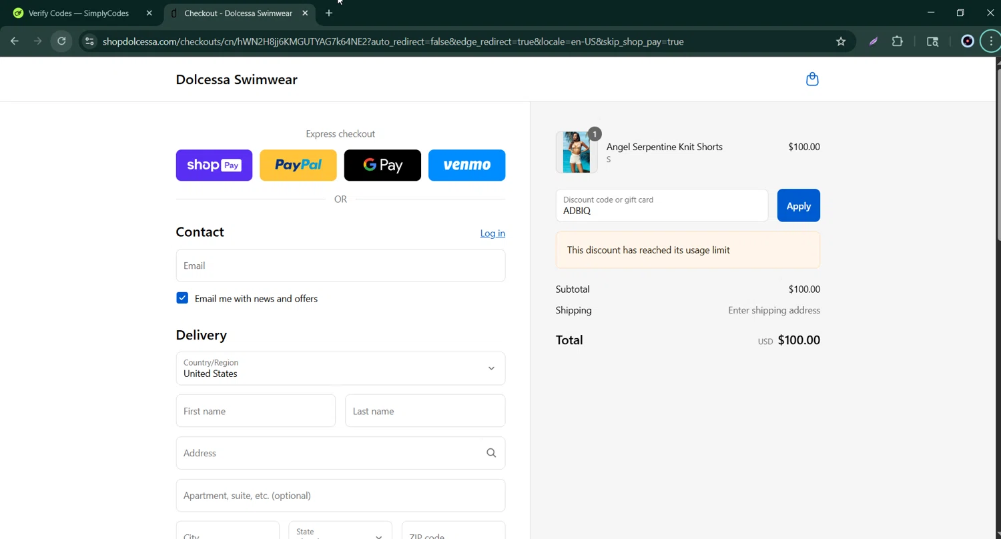
Task: Click the Enter shipping address text
Action: pyautogui.click(x=774, y=310)
